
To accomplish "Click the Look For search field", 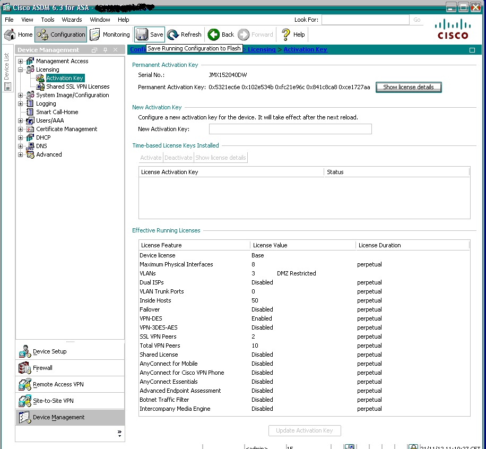I will click(x=366, y=20).
